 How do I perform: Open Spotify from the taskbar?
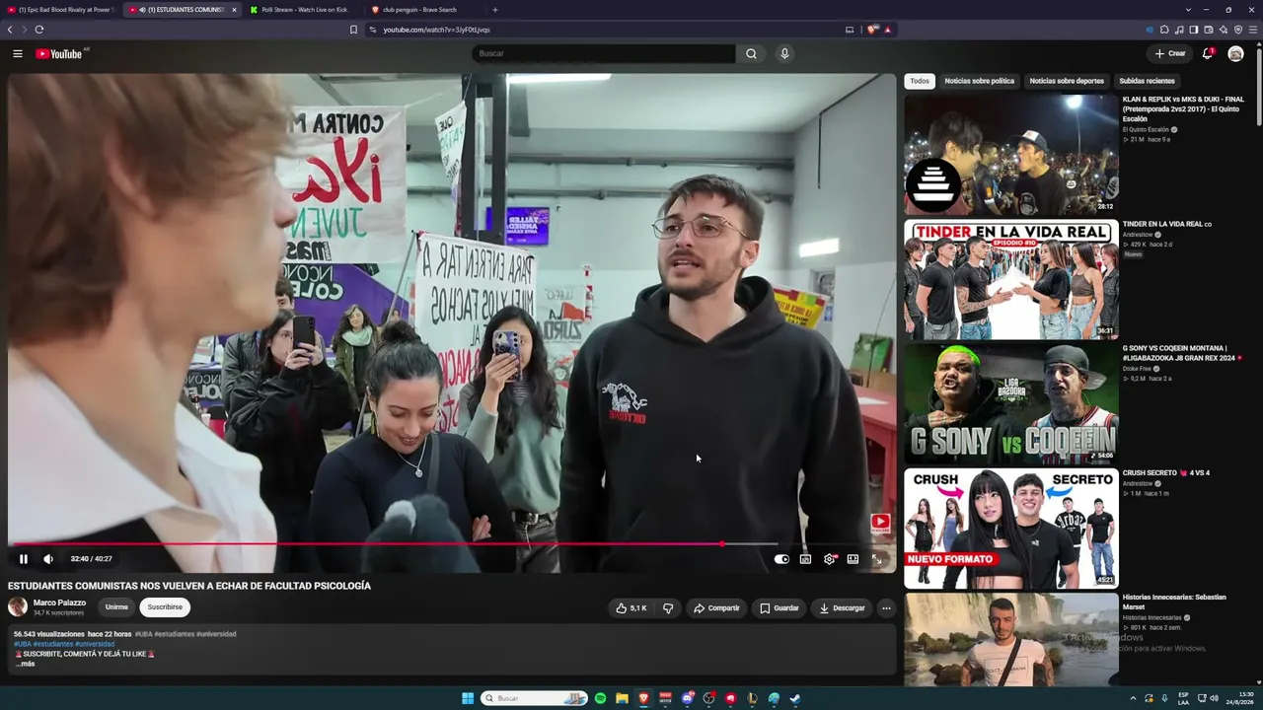[600, 698]
